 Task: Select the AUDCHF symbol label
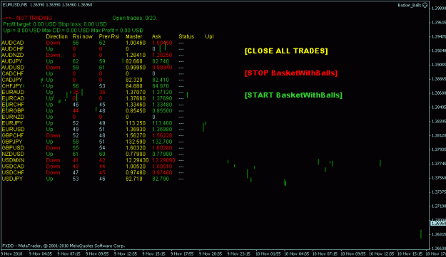(x=13, y=49)
